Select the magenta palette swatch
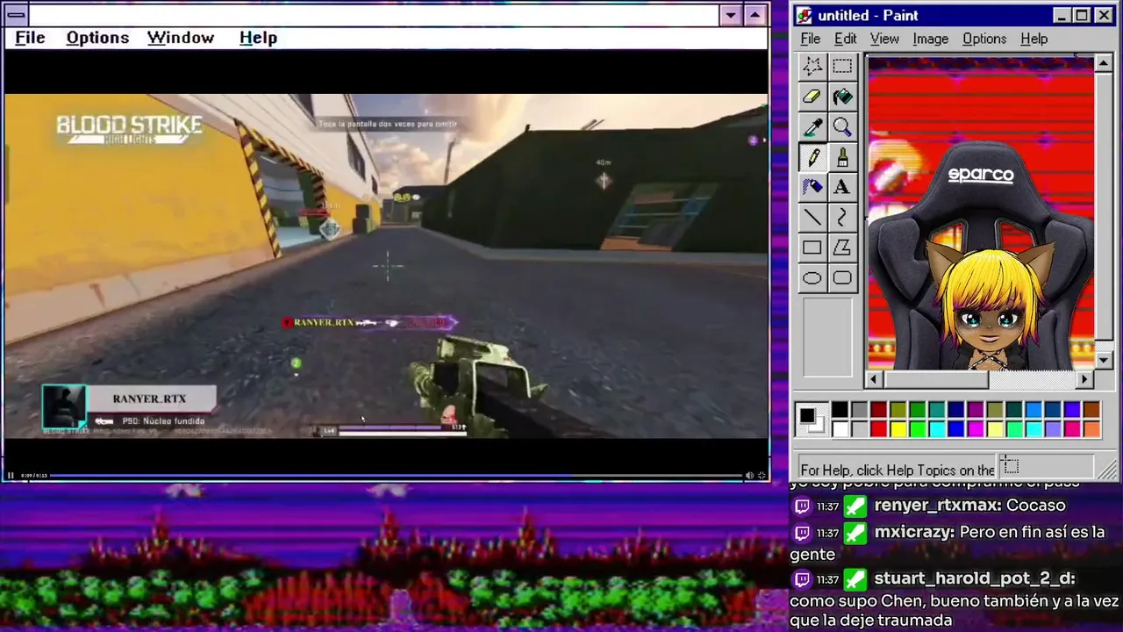 pos(975,428)
